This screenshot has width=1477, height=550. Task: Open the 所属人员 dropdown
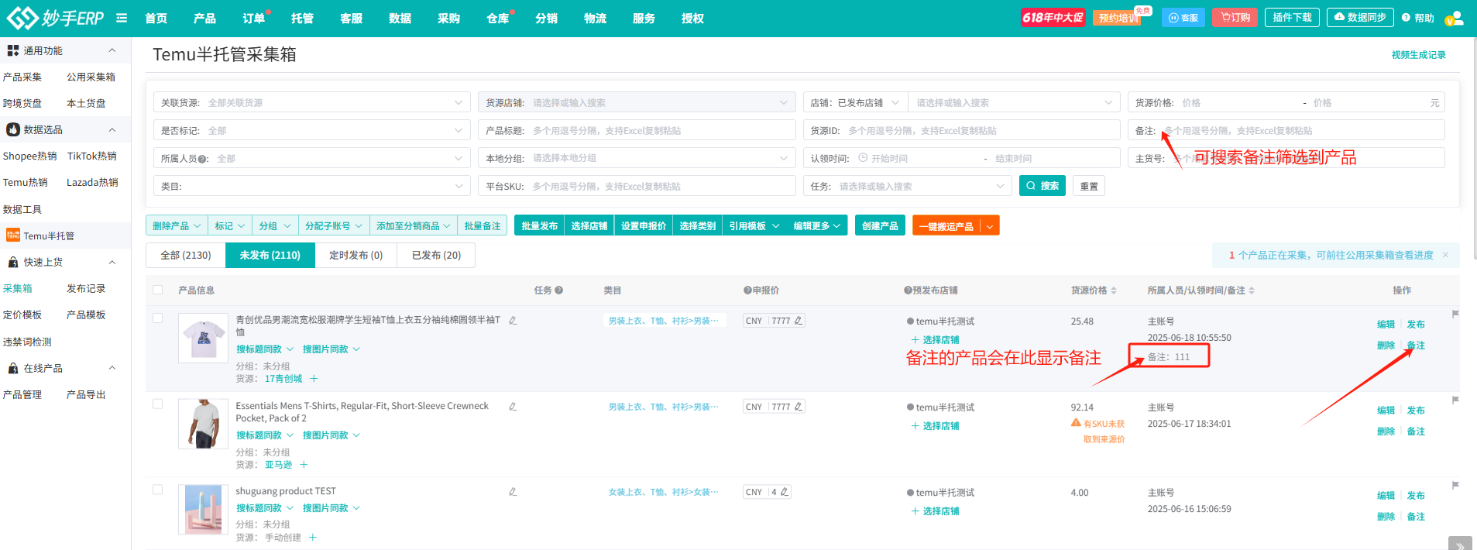pyautogui.click(x=312, y=158)
